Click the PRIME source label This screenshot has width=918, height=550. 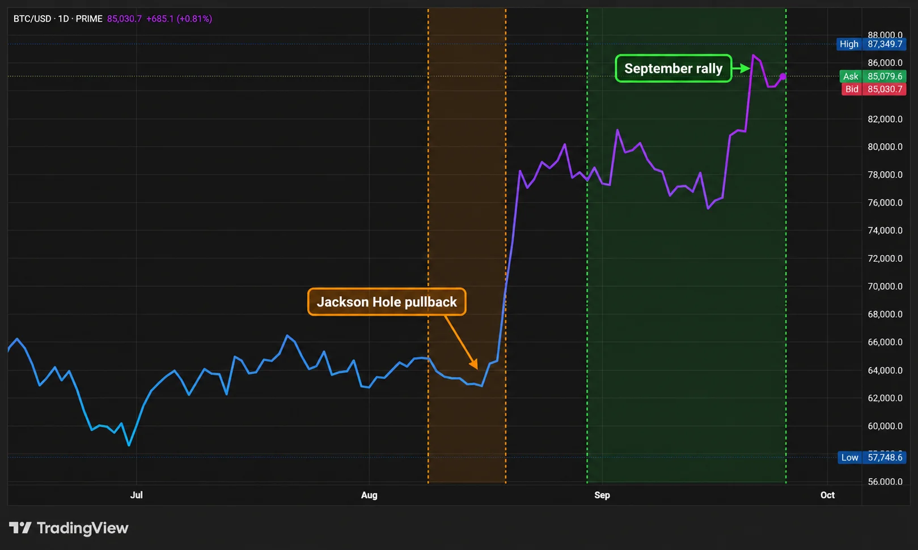click(89, 19)
